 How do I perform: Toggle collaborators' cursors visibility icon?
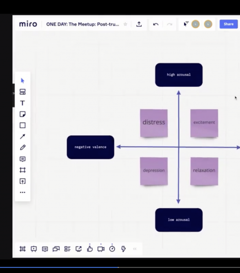(x=186, y=24)
